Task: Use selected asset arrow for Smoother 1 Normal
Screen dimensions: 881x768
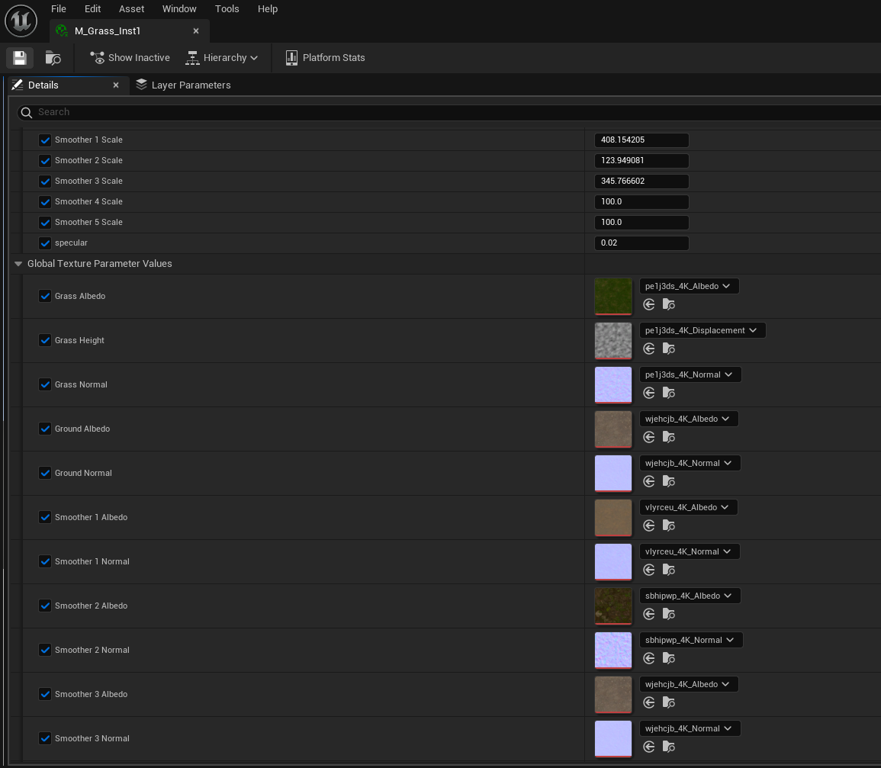Action: [x=649, y=570]
